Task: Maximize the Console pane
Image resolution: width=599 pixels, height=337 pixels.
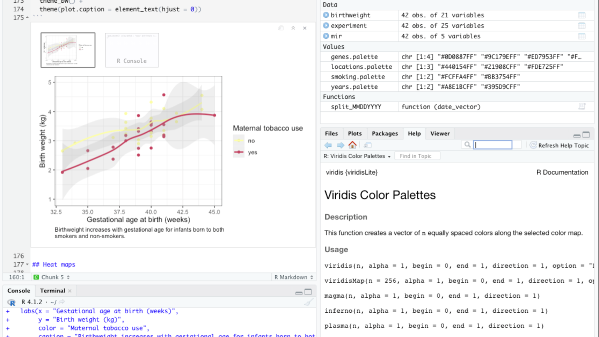Action: point(308,292)
